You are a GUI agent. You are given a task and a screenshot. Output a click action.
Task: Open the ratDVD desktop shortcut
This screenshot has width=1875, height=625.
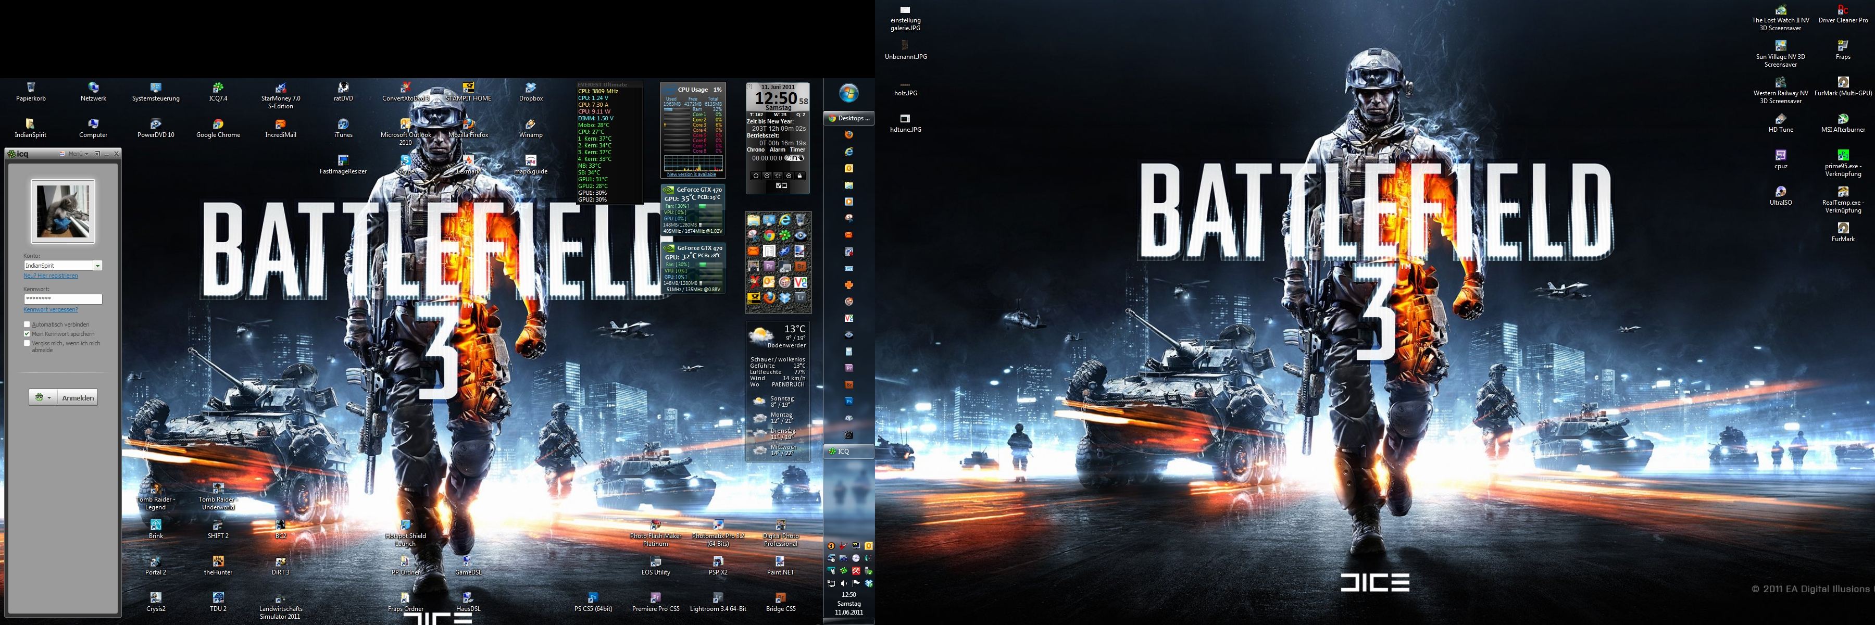tap(344, 92)
